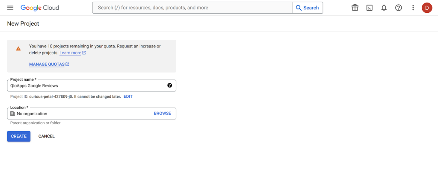This screenshot has width=438, height=172.
Task: Click into the Project name field
Action: [x=86, y=86]
